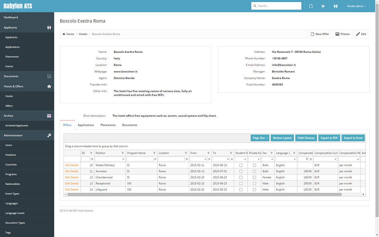Click the page icon beside sidebar Documents heading
The height and width of the screenshot is (237, 379).
click(x=49, y=76)
